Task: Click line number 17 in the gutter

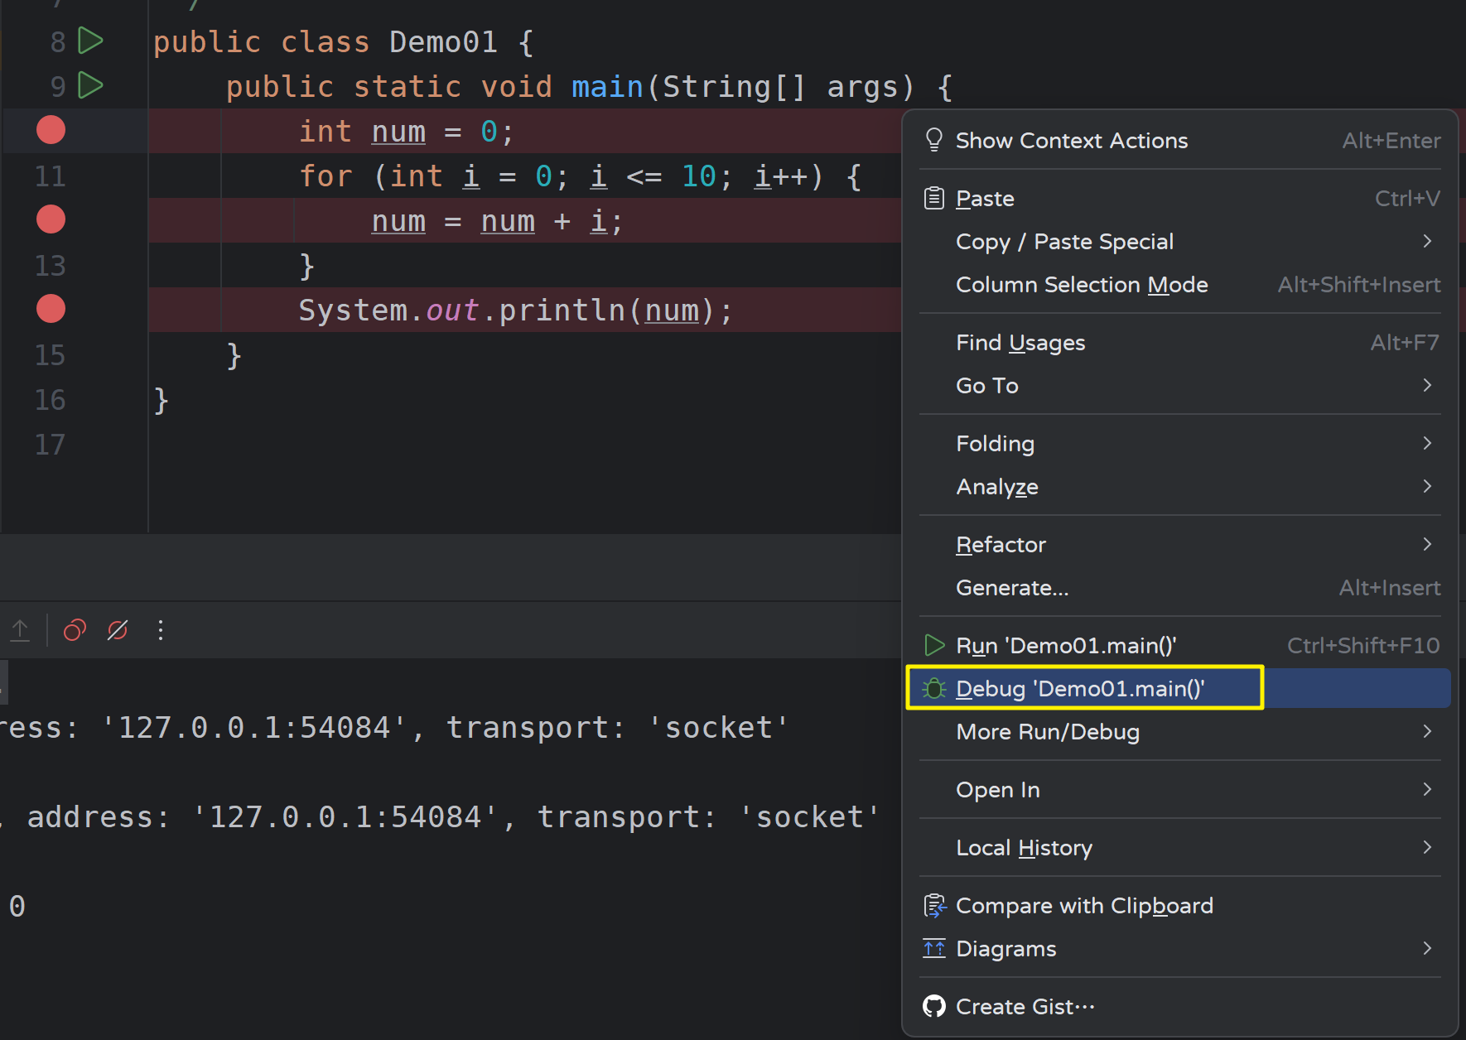Action: coord(50,445)
